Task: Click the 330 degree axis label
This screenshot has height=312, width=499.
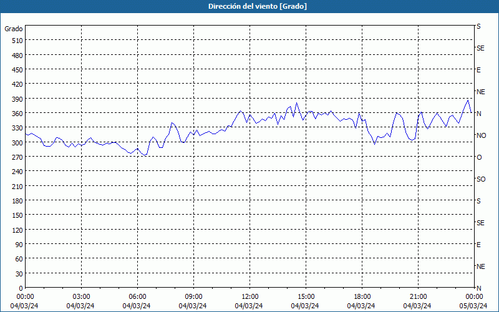Action: click(x=17, y=128)
